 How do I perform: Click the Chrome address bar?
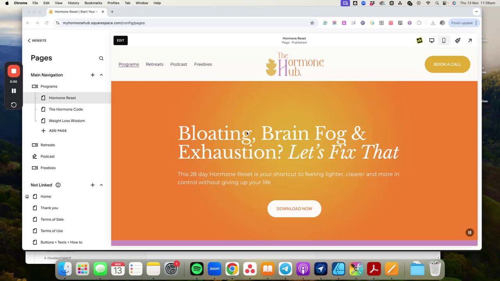coord(184,23)
